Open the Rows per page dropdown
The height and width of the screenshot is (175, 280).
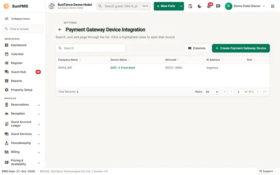pyautogui.click(x=211, y=92)
